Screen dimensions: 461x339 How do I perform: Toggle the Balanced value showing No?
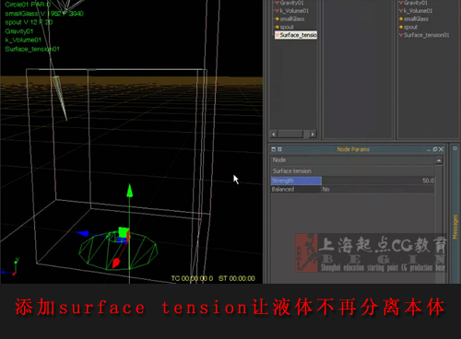pos(378,189)
